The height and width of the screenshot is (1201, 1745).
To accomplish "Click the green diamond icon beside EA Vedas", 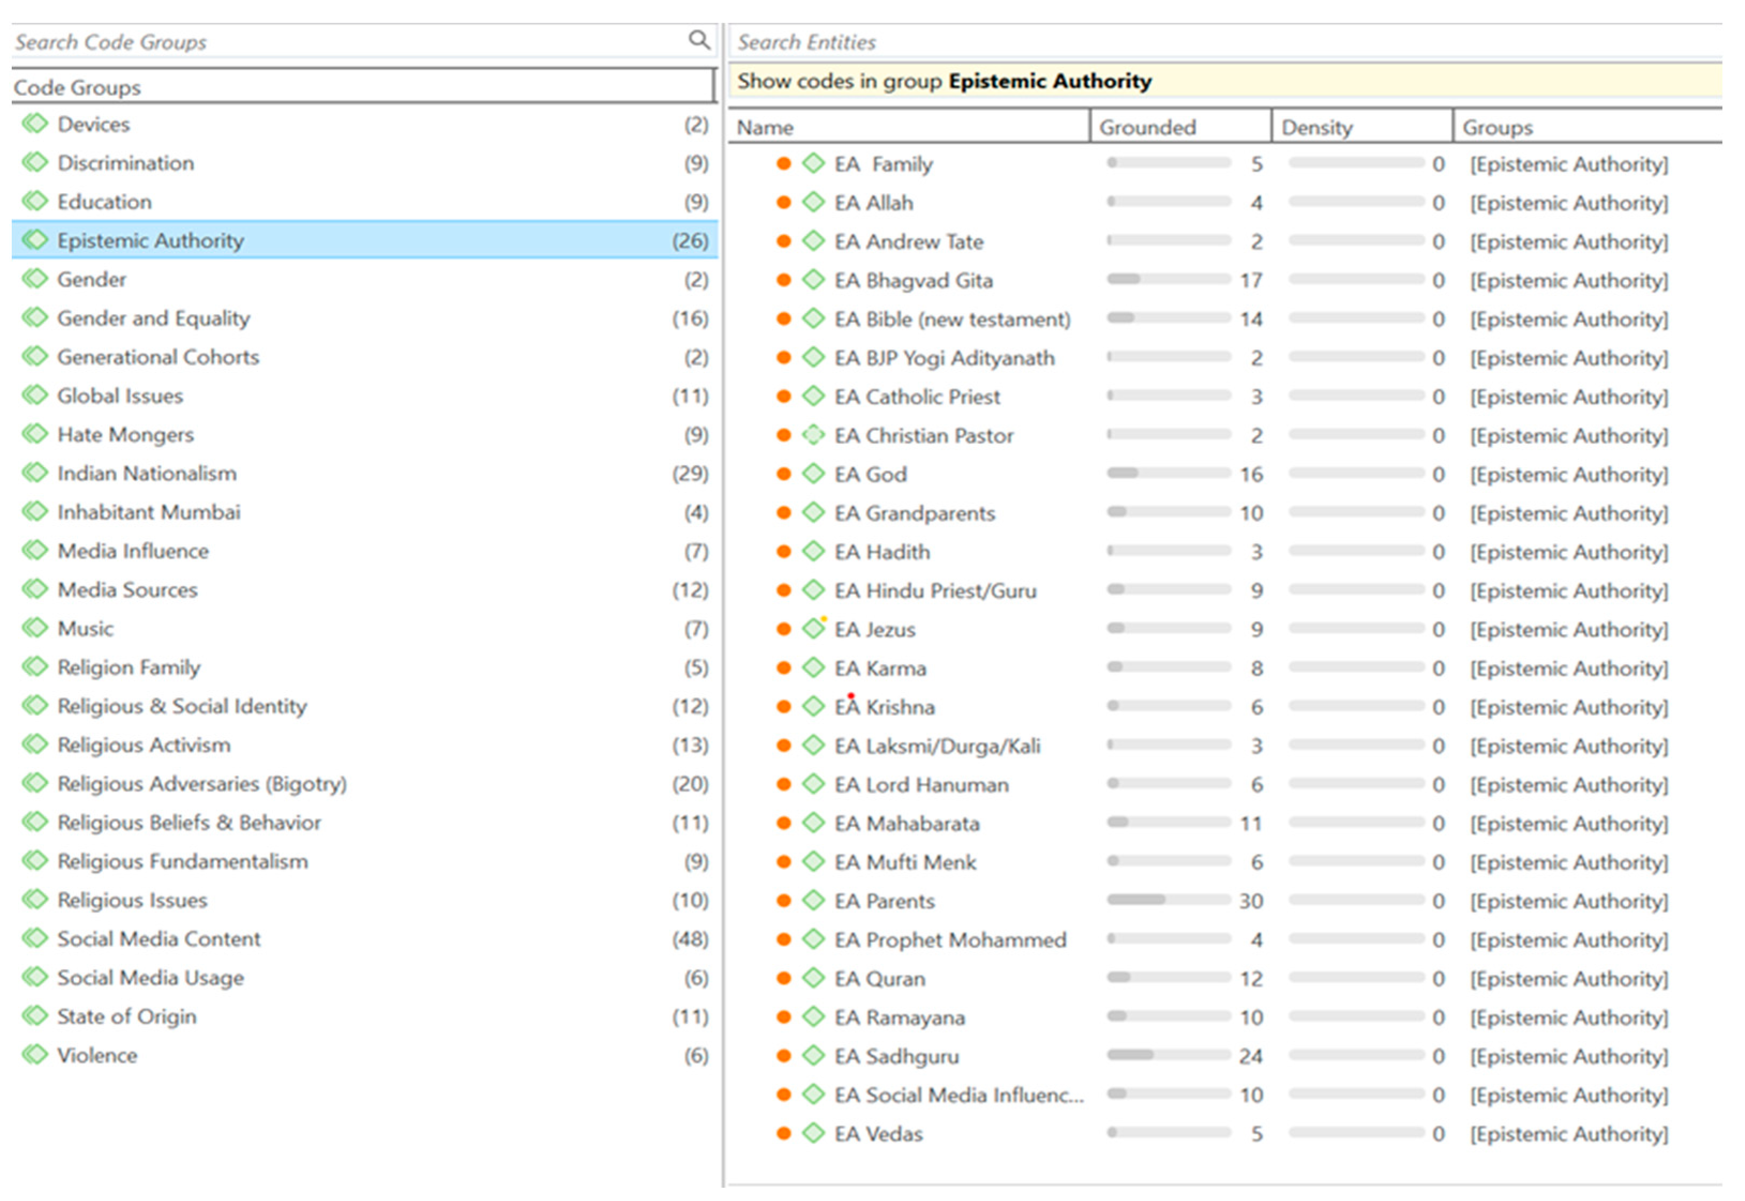I will click(x=813, y=1133).
